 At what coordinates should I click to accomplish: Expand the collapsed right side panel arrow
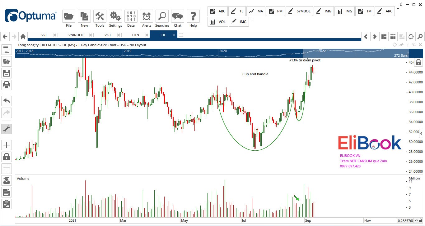point(421,133)
